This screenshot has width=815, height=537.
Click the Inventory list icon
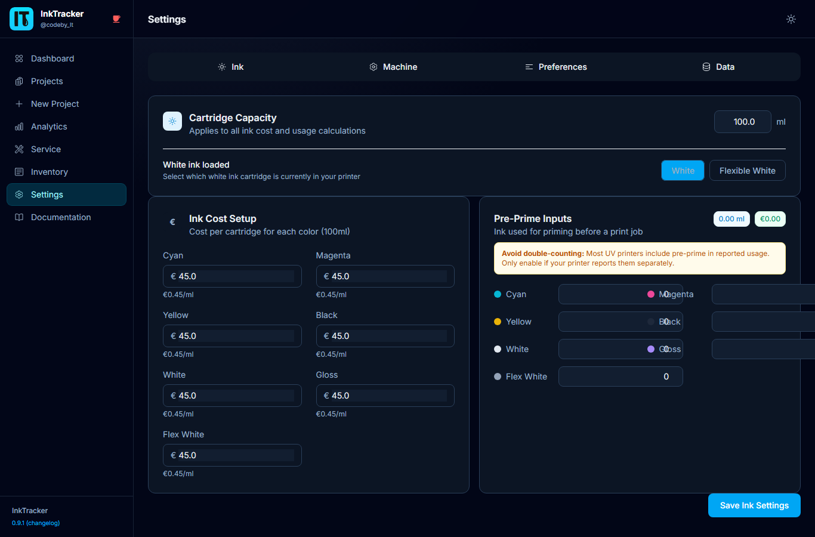pos(19,172)
